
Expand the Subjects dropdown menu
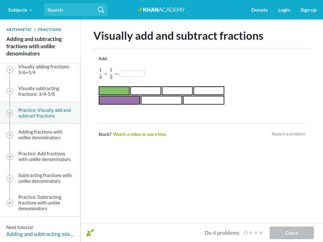click(x=20, y=10)
